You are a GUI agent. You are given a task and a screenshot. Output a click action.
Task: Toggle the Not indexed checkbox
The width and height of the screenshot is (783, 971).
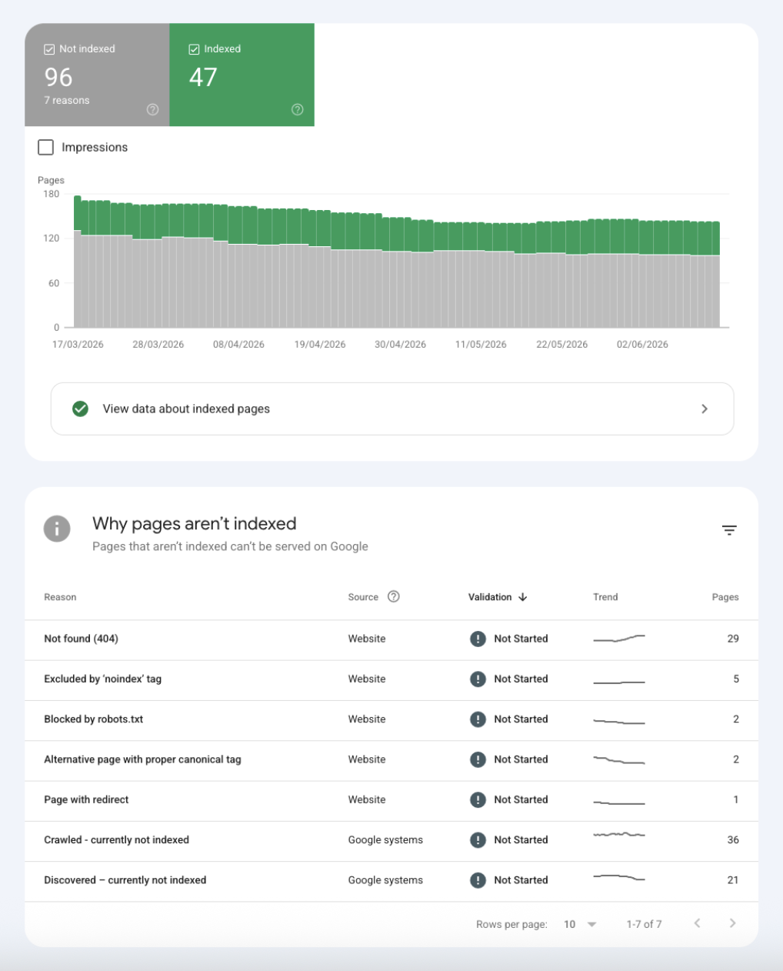coord(50,49)
